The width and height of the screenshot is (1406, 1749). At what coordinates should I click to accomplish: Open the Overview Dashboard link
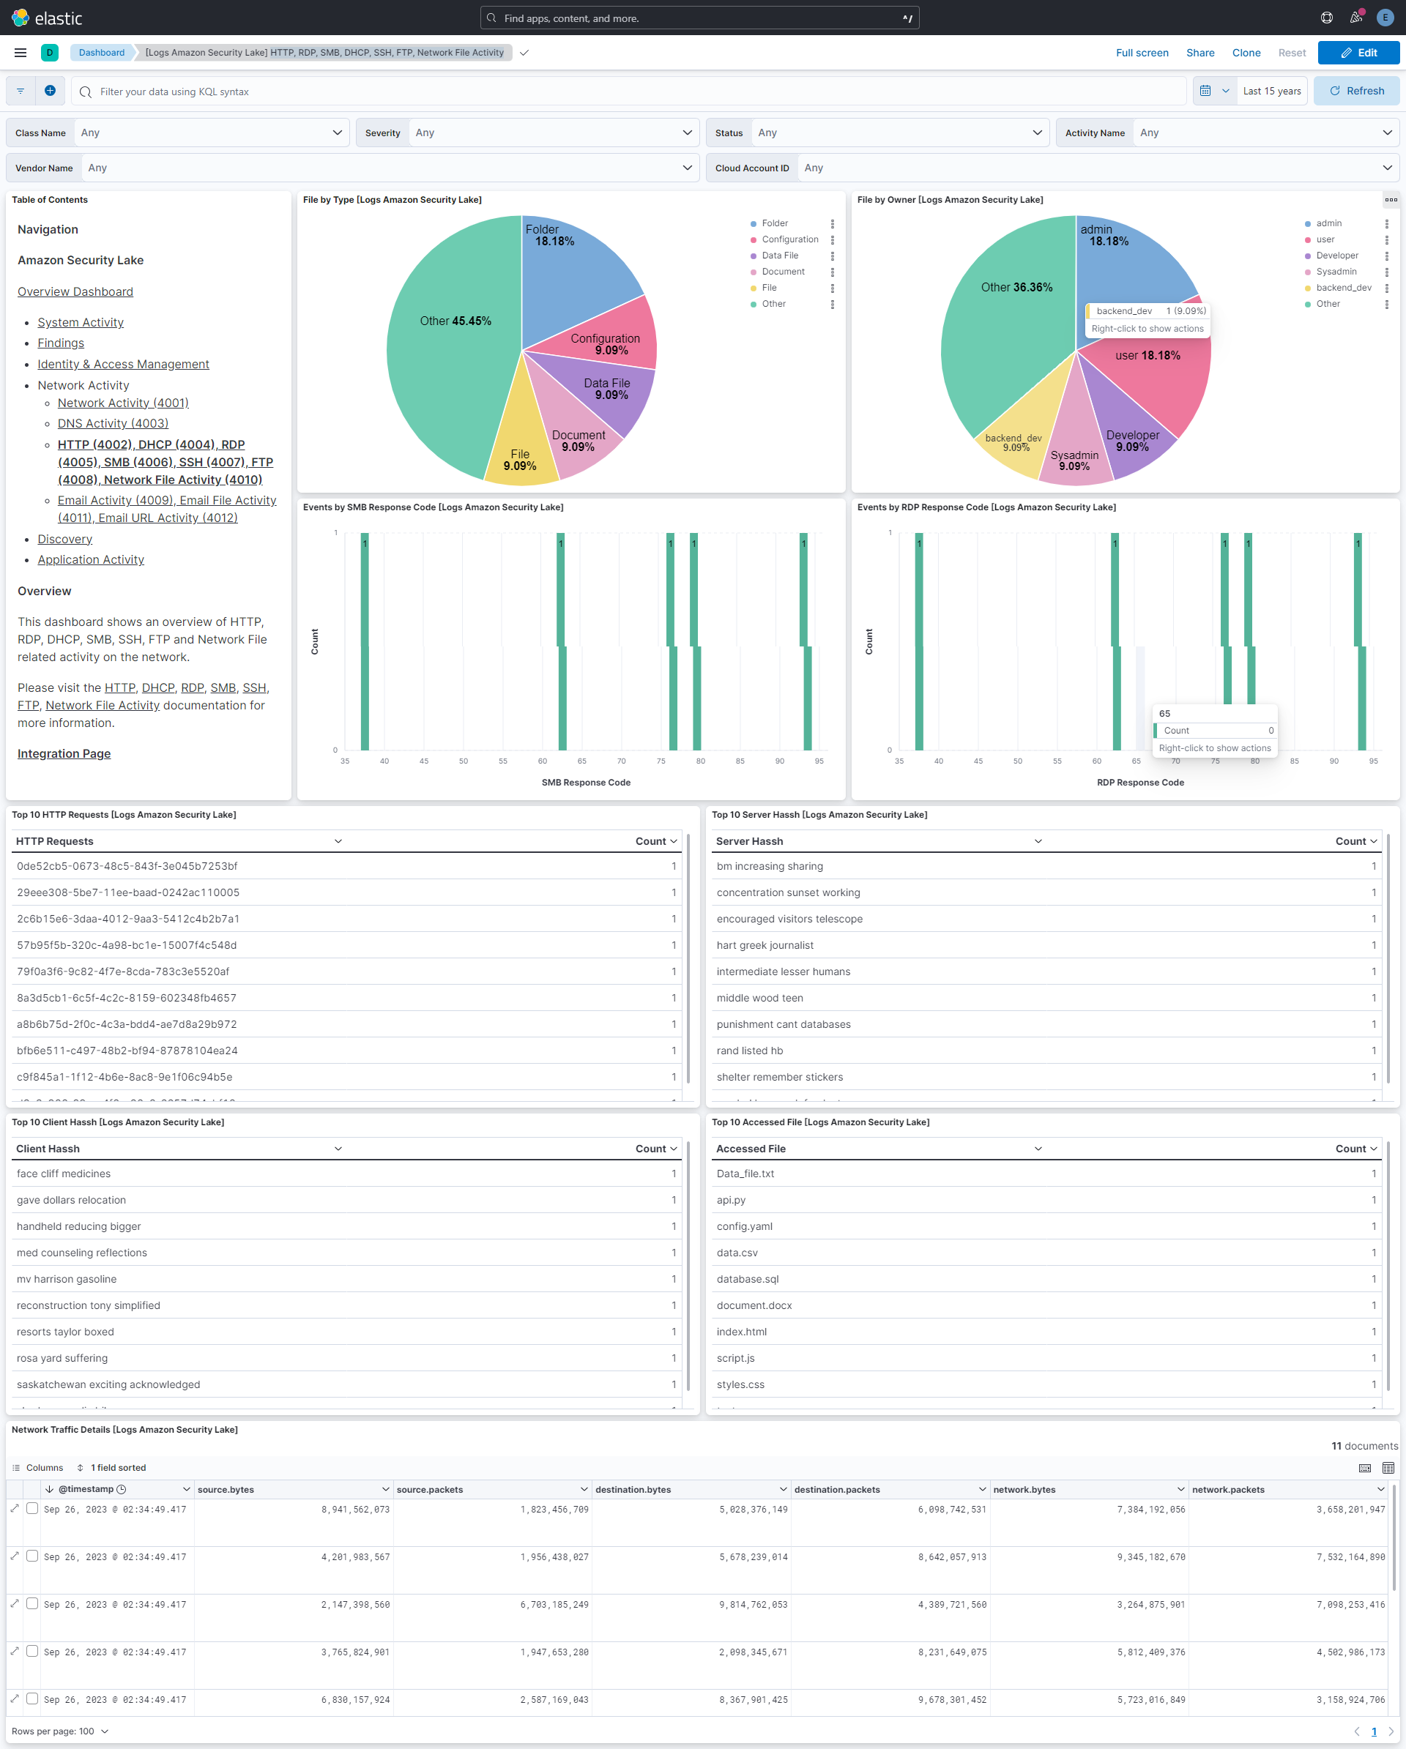tap(75, 291)
